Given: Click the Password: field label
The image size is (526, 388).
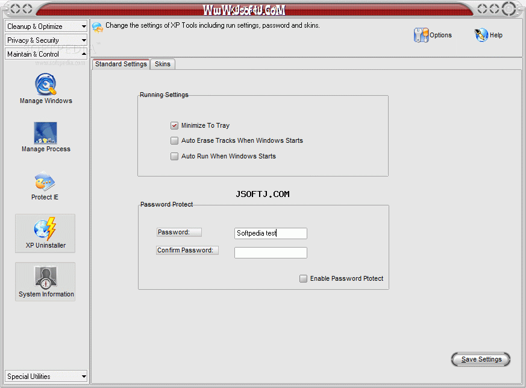Looking at the screenshot, I should click(179, 233).
